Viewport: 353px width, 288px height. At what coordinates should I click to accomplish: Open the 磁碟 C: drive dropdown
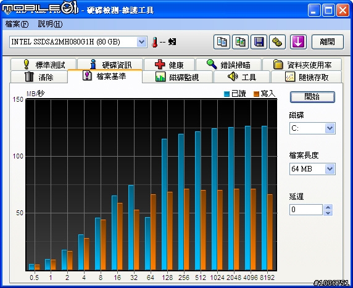point(330,128)
